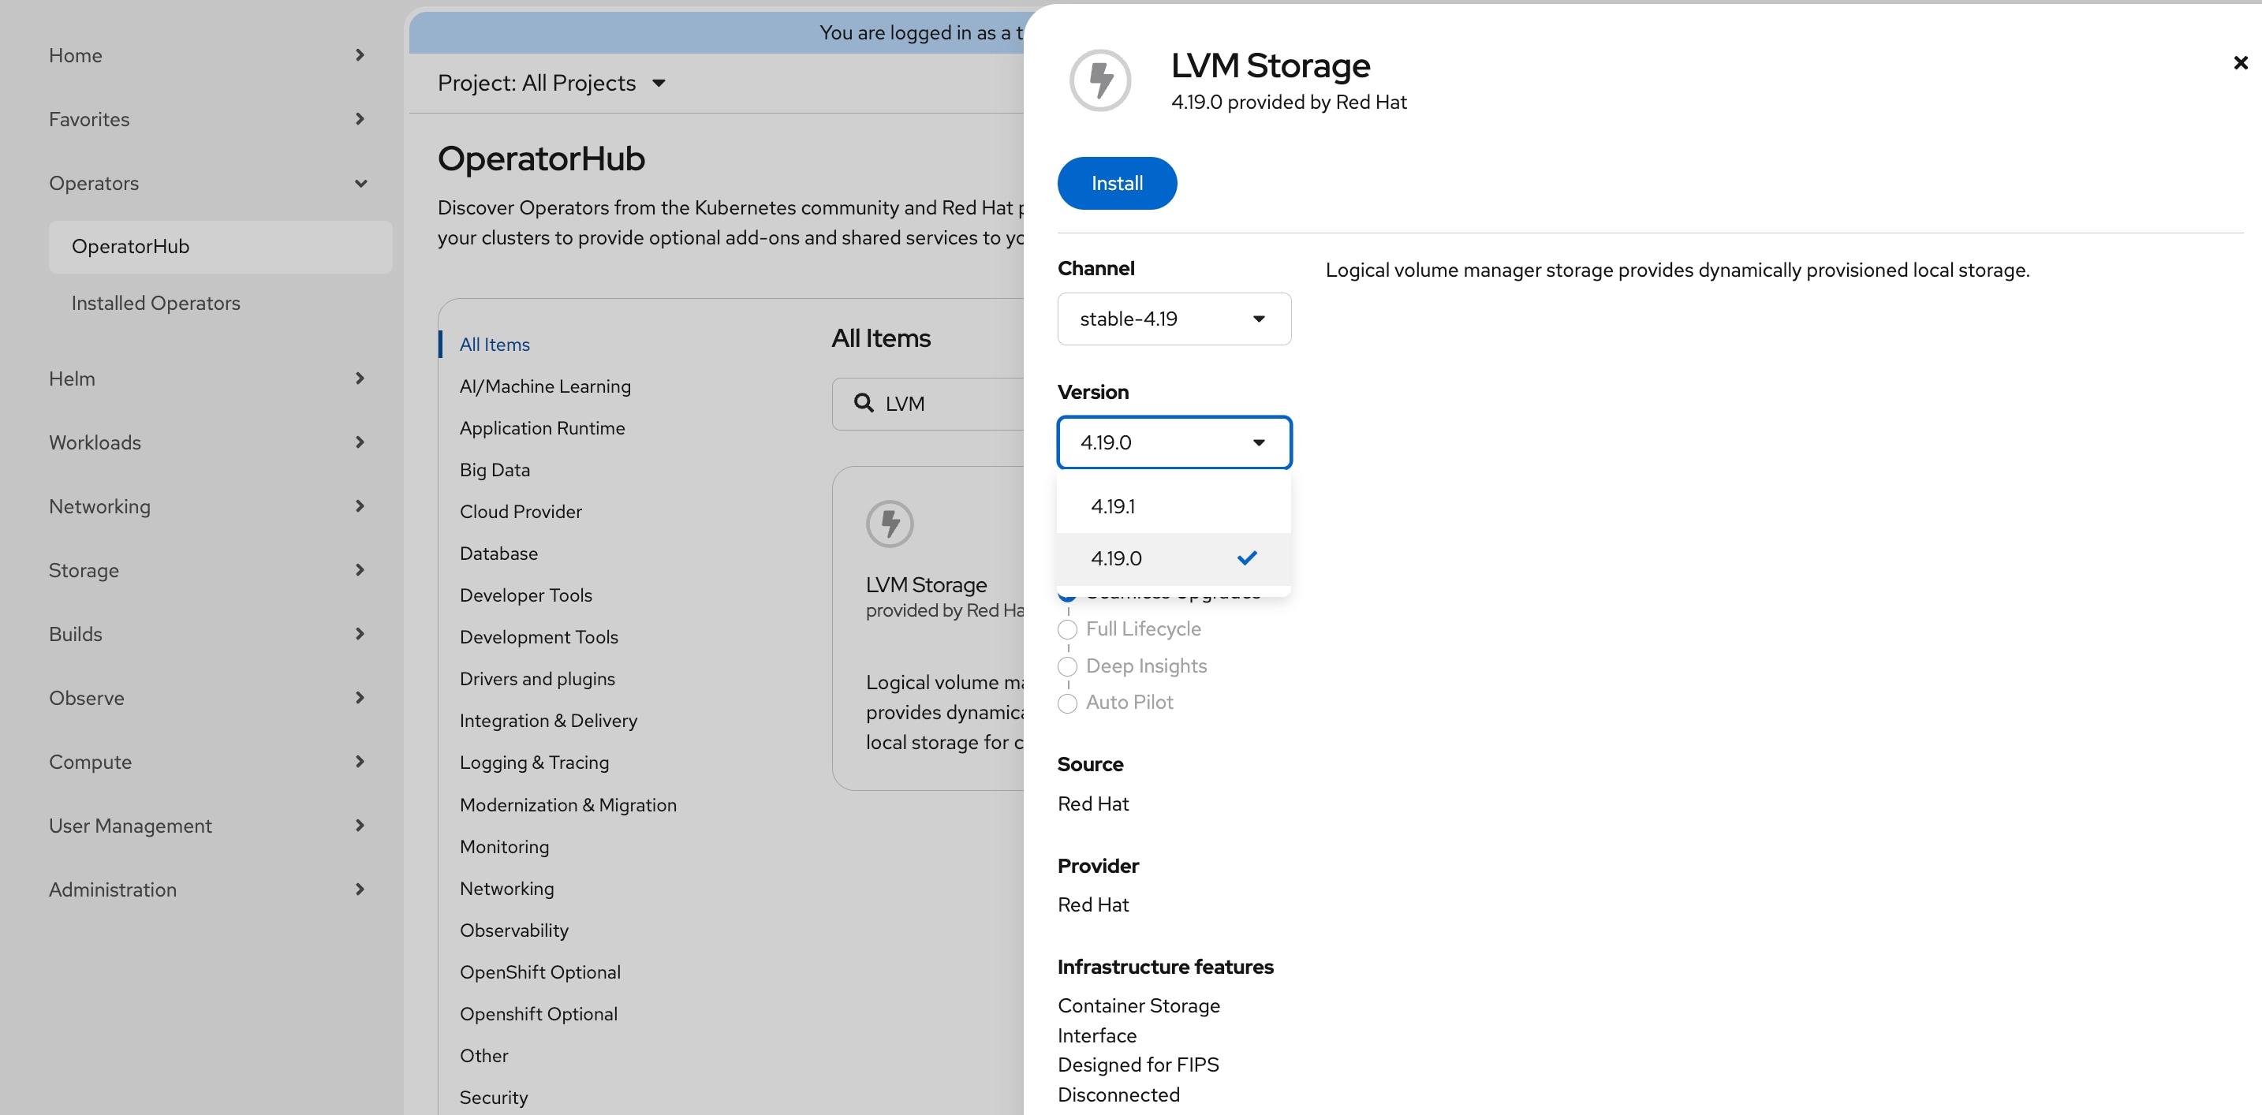Select the All Items category
This screenshot has width=2262, height=1115.
click(x=495, y=345)
